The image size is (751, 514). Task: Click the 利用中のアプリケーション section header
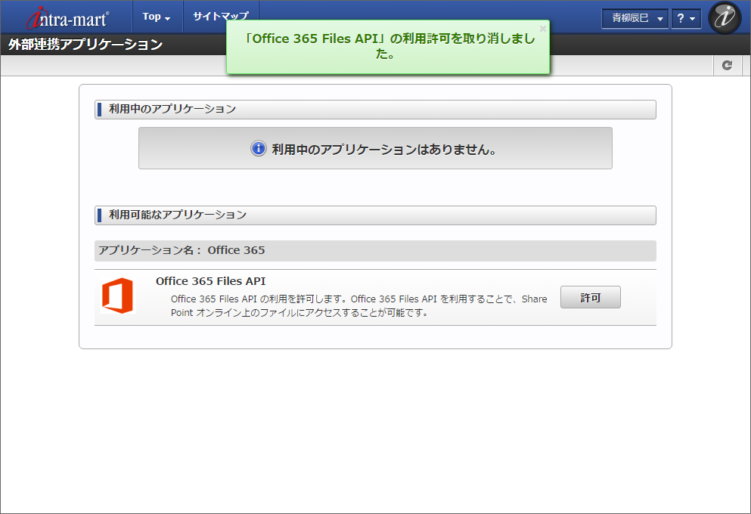point(375,109)
